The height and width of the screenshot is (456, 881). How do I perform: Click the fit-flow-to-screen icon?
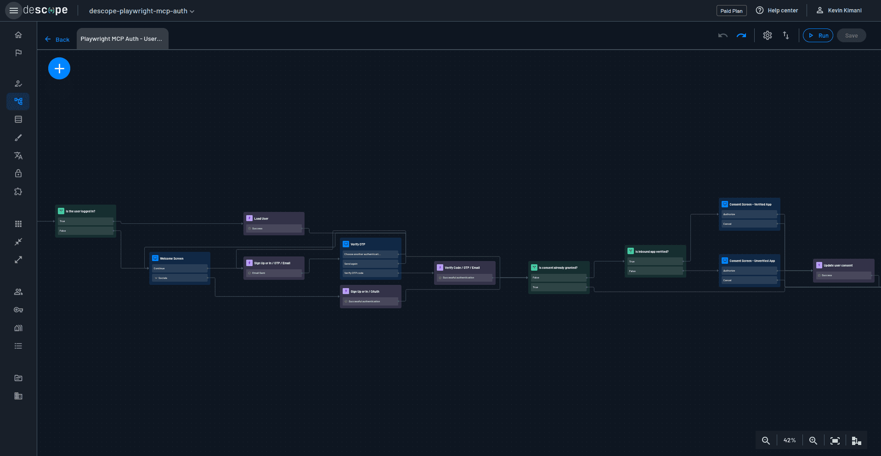[x=835, y=440]
